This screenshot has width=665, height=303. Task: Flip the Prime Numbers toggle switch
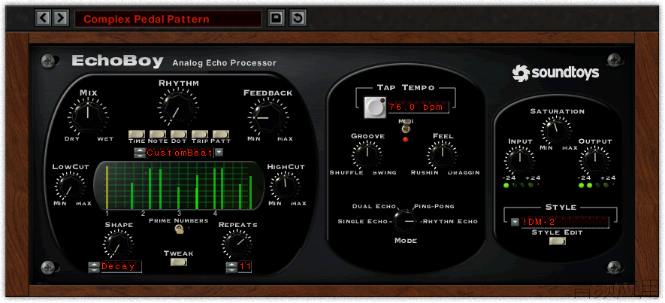tap(179, 229)
